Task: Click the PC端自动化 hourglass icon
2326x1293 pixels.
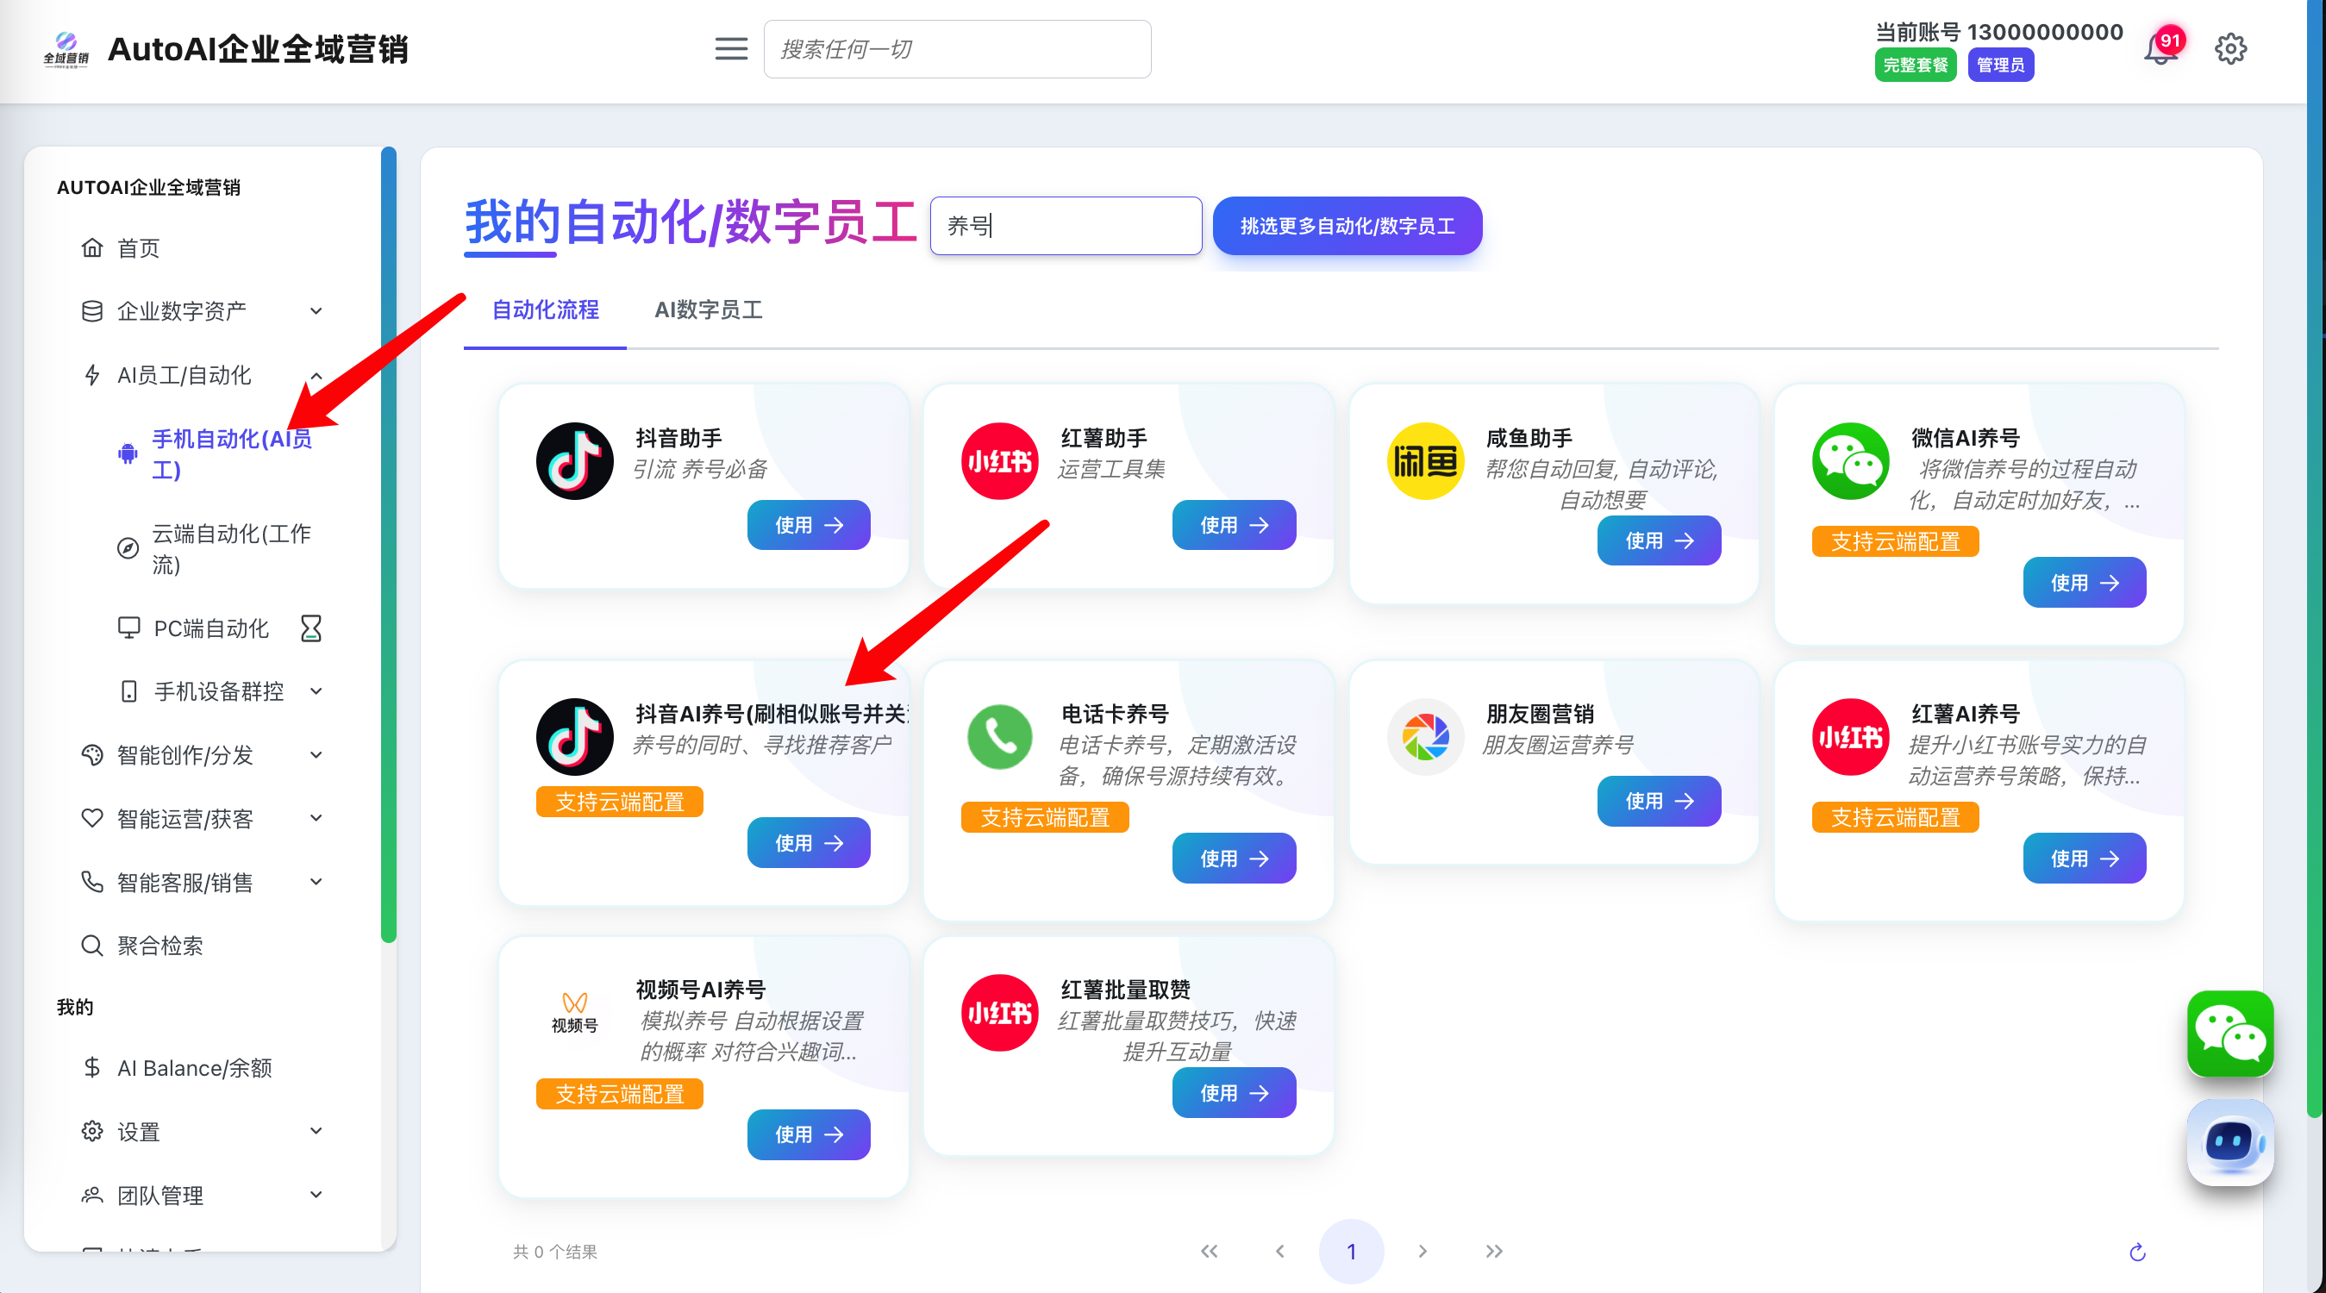Action: 310,628
